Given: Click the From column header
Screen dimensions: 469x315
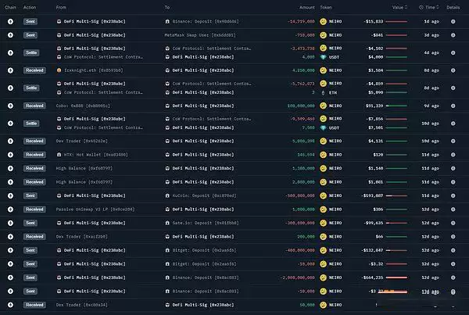Looking at the screenshot, I should [61, 7].
